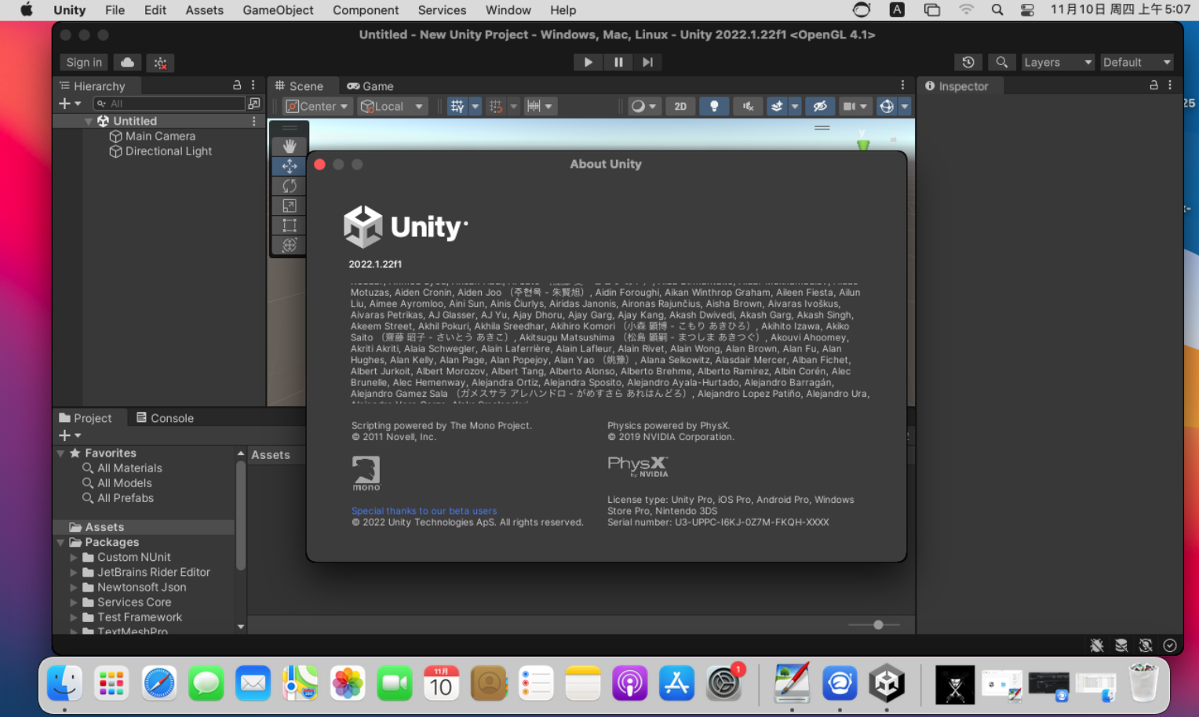Select the Rotate tool in the Scene view

tap(289, 185)
